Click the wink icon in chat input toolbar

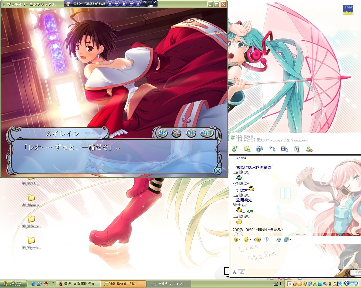click(x=246, y=240)
